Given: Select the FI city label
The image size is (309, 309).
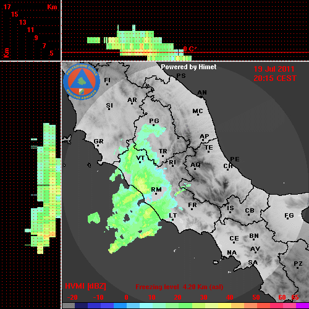Looking at the screenshot, I should click(107, 80).
